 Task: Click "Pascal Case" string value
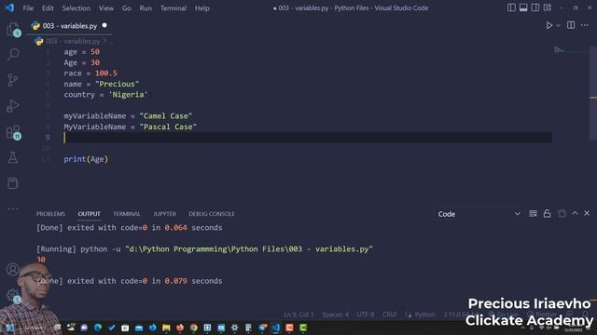[x=168, y=127]
